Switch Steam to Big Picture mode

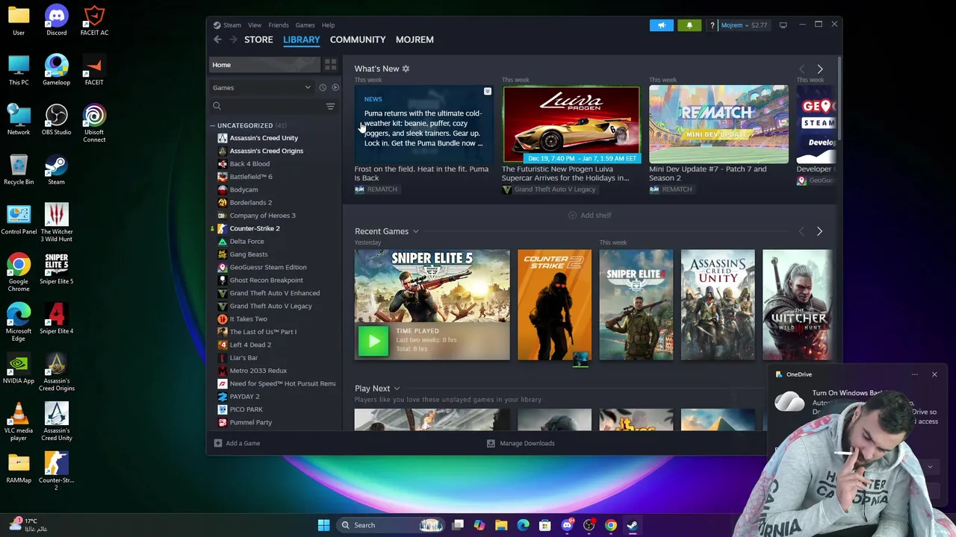point(783,25)
